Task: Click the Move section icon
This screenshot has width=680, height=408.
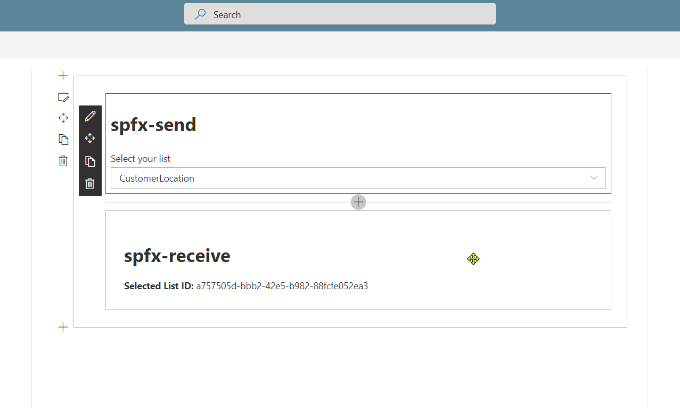Action: pyautogui.click(x=63, y=118)
